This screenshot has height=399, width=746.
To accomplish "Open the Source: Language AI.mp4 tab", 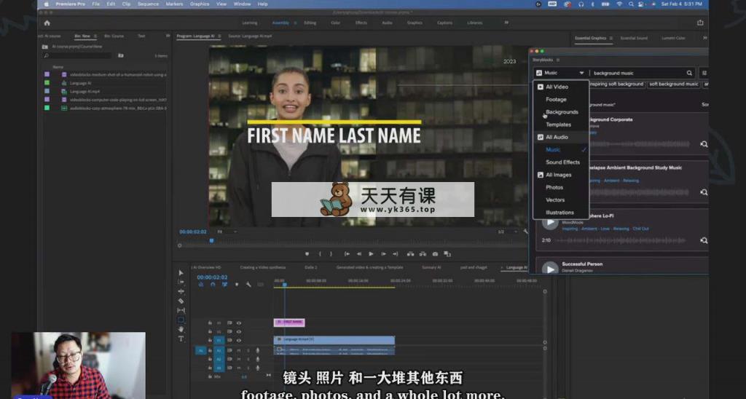I will pyautogui.click(x=250, y=36).
